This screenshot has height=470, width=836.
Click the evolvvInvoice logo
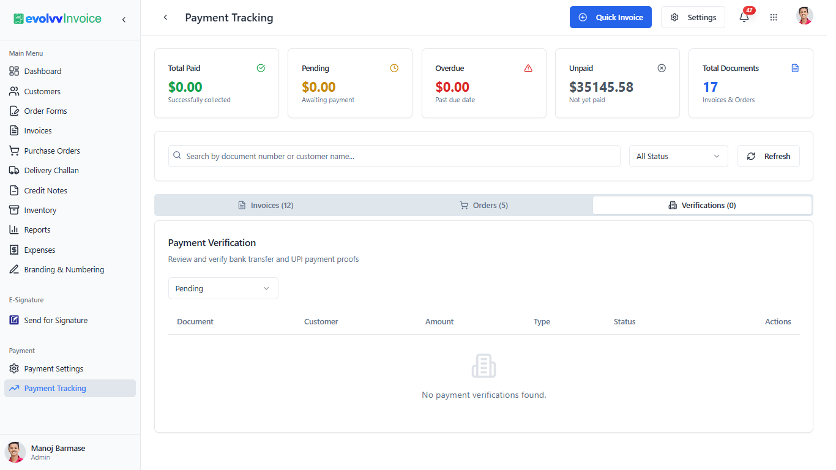(58, 19)
